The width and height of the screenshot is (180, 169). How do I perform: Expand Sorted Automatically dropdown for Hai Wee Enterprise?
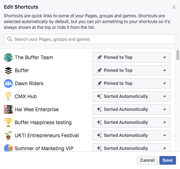pos(132,109)
